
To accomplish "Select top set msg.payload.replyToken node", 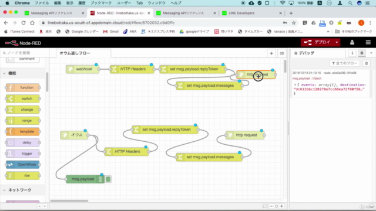I will [x=193, y=69].
